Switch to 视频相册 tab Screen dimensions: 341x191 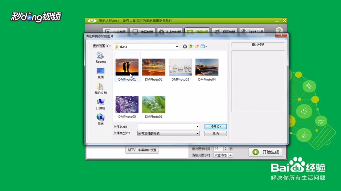(x=197, y=31)
